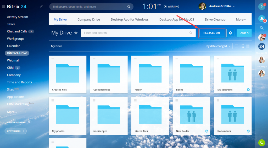The image size is (268, 148).
Task: Click the pencil edit icon beside logo
Action: pyautogui.click(x=41, y=6)
